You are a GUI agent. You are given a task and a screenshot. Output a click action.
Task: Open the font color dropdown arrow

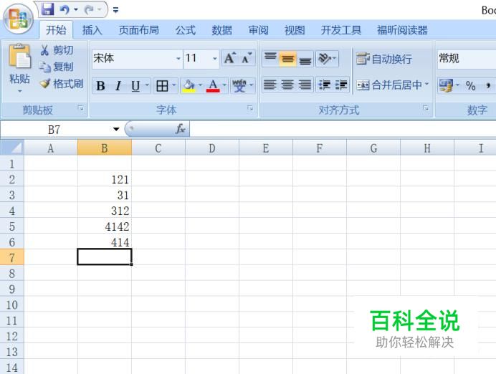[x=224, y=85]
